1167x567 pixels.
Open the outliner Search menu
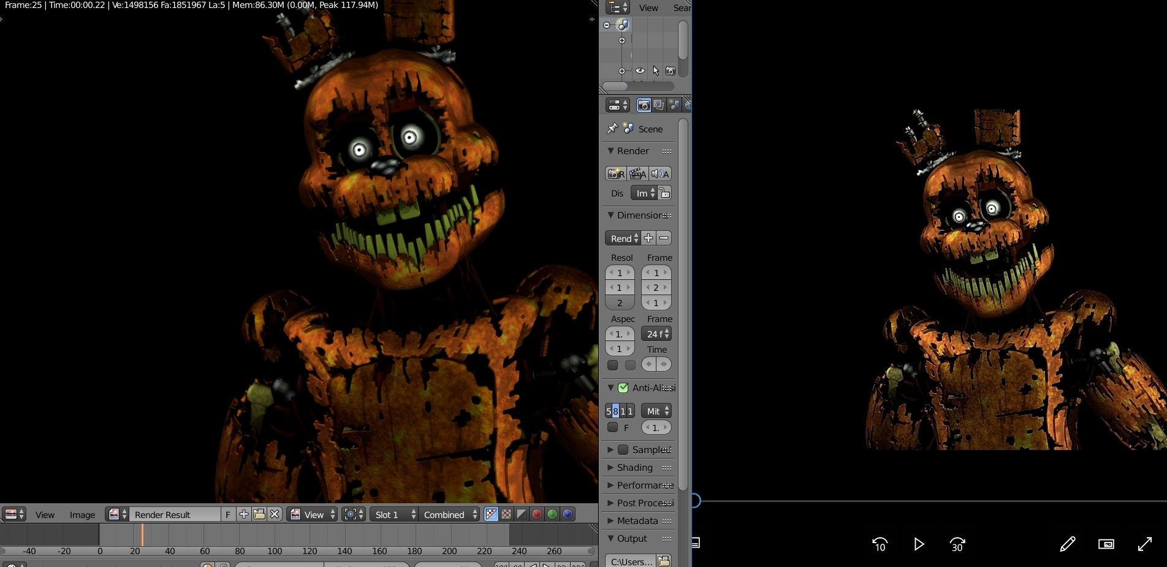[x=682, y=8]
